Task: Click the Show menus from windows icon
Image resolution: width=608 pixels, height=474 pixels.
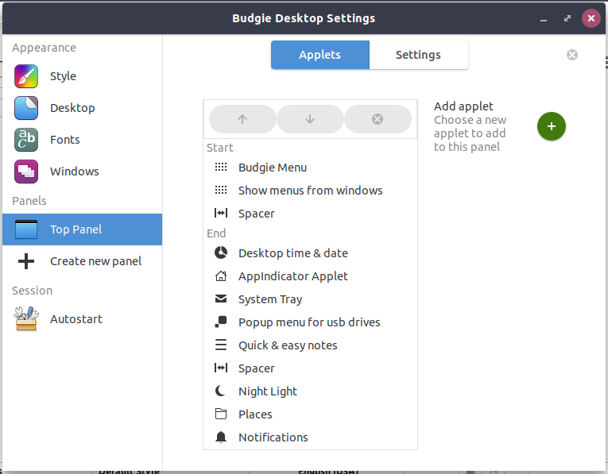Action: [x=221, y=190]
